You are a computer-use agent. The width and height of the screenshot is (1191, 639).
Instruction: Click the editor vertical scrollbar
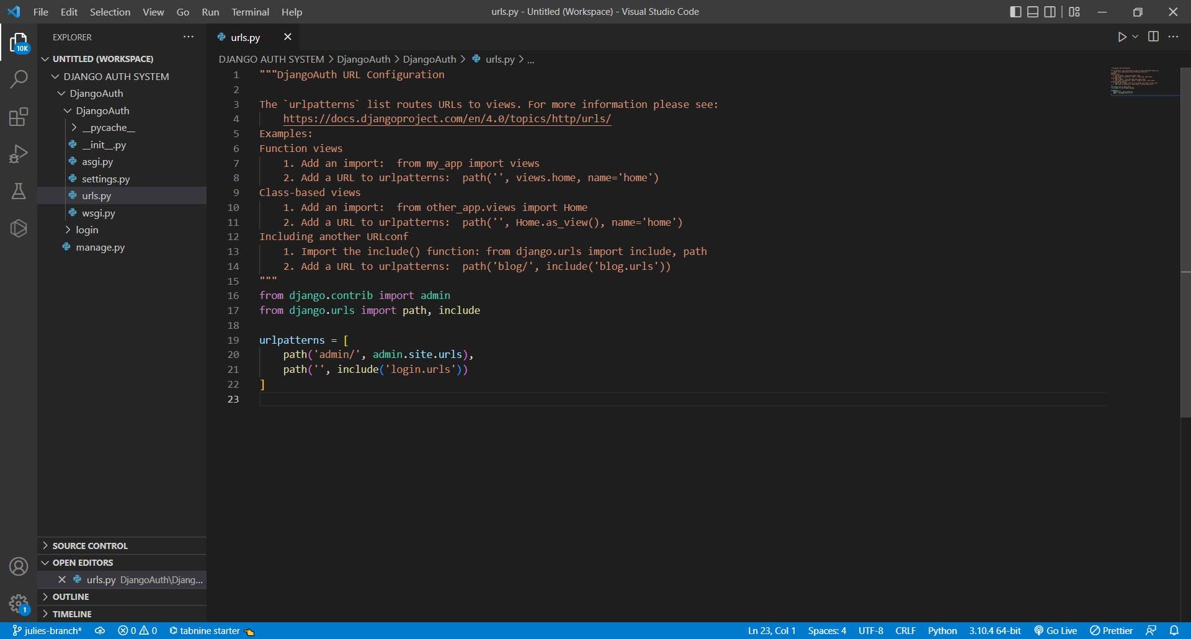1185,242
